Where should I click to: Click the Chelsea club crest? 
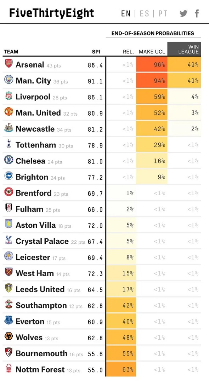click(x=9, y=160)
